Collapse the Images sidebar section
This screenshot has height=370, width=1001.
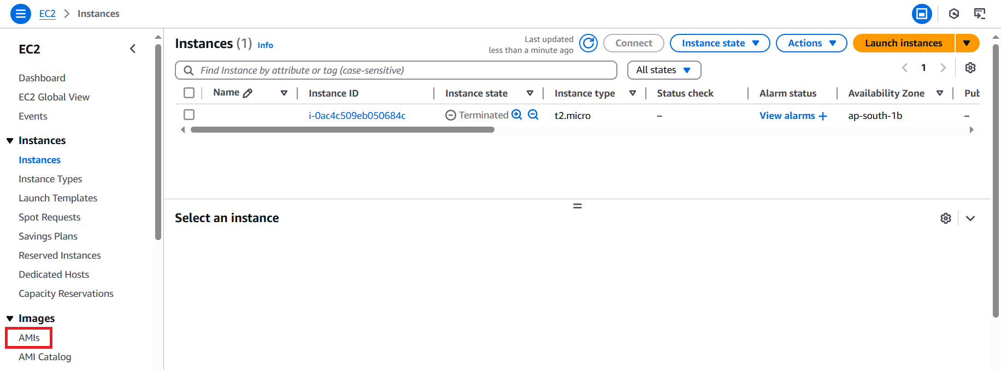tap(10, 319)
